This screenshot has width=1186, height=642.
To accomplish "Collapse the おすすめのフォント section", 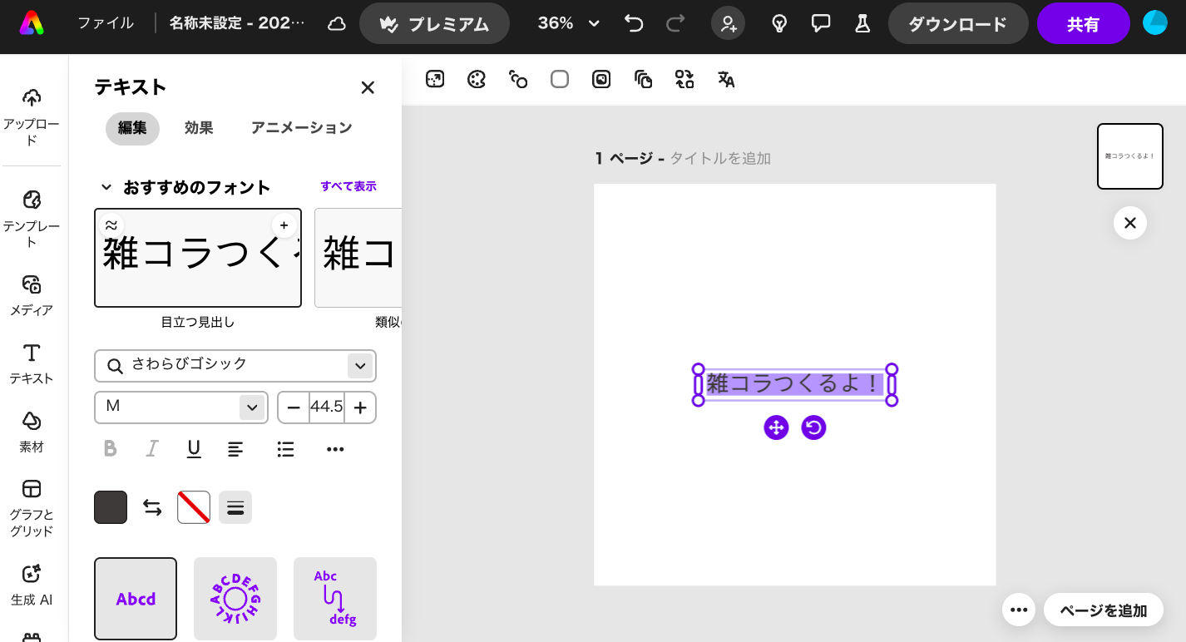I will [106, 187].
